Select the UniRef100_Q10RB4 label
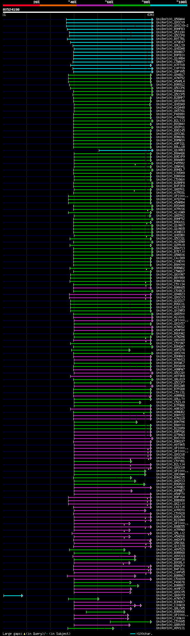190x636 pixels. (x=170, y=58)
